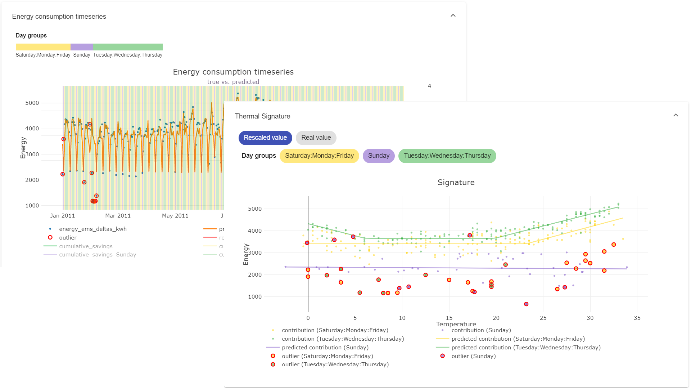Hide contribution (Saturday:Monday:Friday) legend item
The width and height of the screenshot is (691, 389).
tap(335, 330)
